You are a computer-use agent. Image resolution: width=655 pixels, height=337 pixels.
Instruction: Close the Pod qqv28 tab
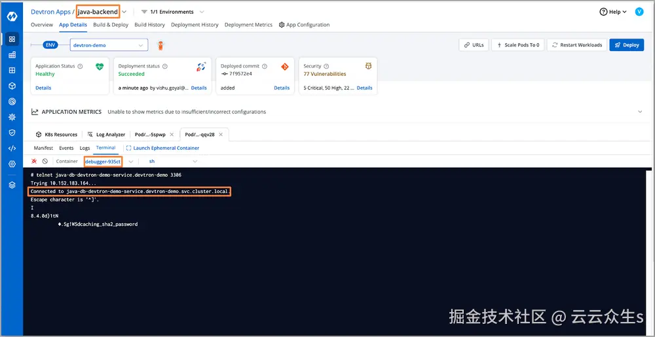pyautogui.click(x=221, y=135)
